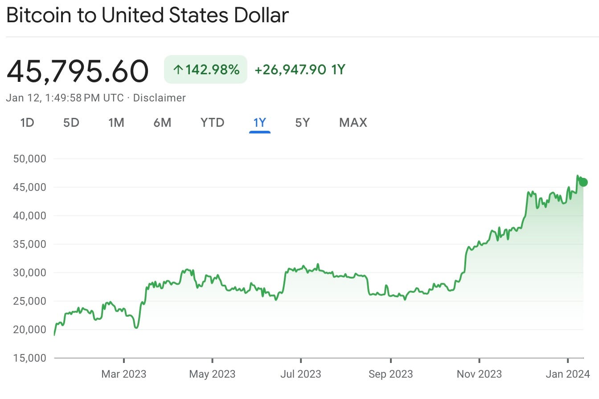Open the MAX time range view
Screen dimensions: 599x399
coord(353,123)
